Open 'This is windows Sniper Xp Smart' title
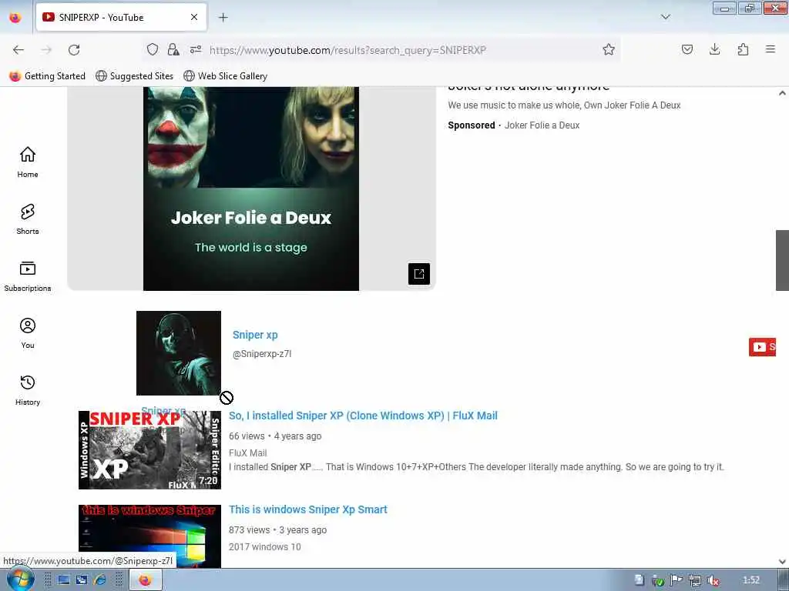 (308, 509)
